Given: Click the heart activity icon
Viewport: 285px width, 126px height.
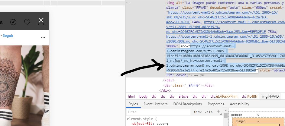Looking at the screenshot, I should click(27, 22).
